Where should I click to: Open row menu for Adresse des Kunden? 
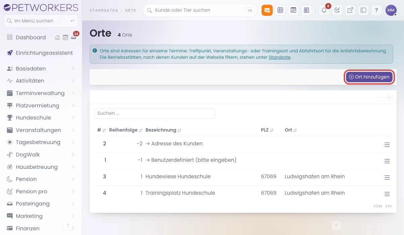(387, 145)
